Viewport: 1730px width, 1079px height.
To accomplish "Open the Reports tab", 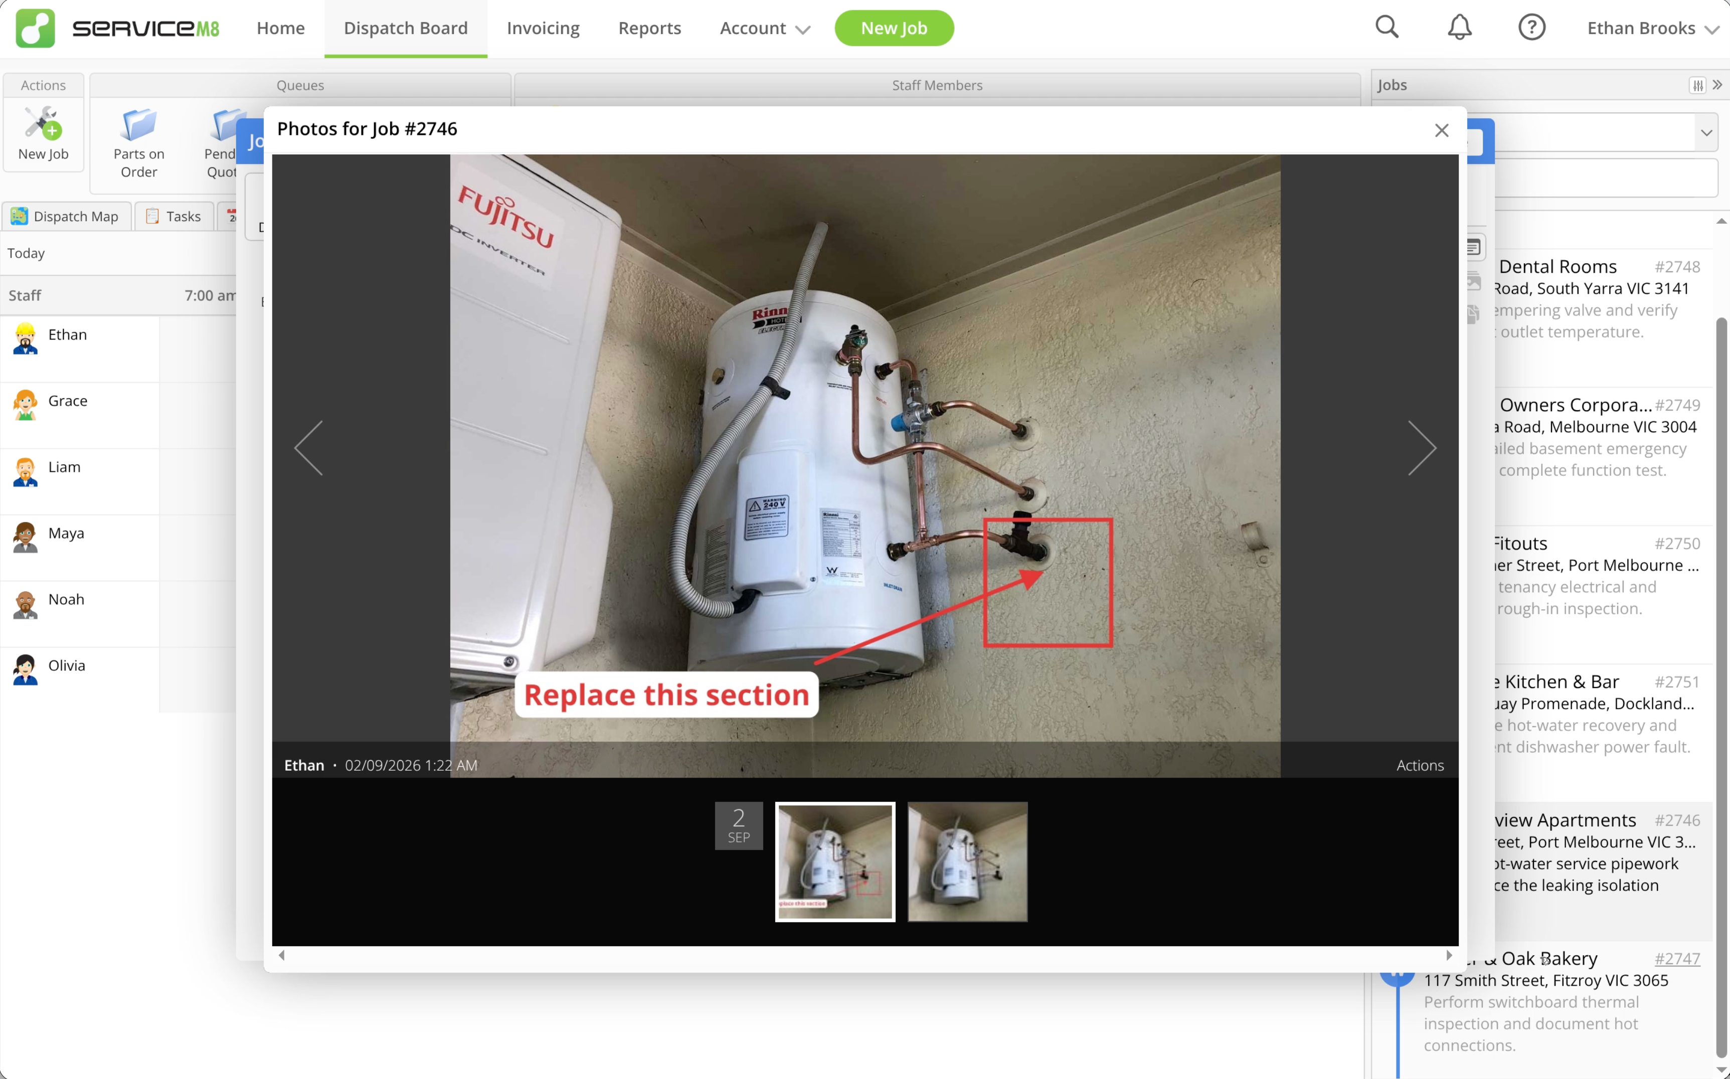I will [649, 28].
